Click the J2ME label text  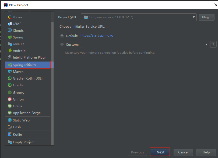[17, 24]
